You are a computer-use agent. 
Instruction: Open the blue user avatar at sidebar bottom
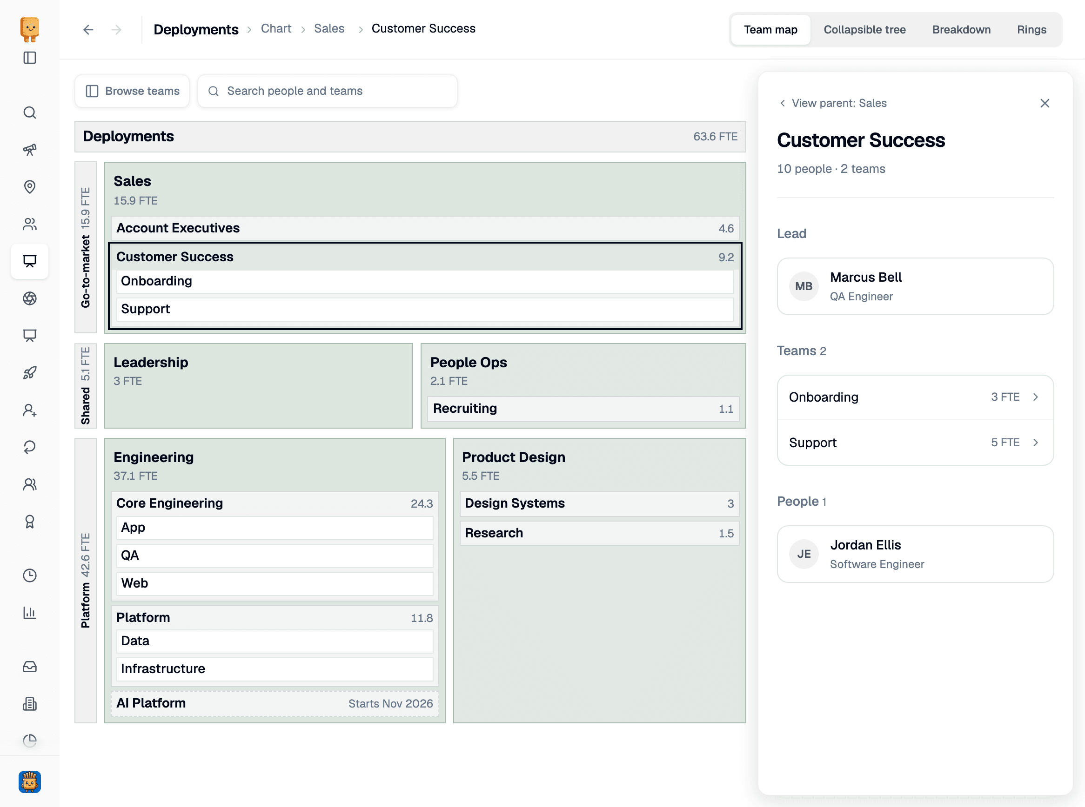point(30,781)
